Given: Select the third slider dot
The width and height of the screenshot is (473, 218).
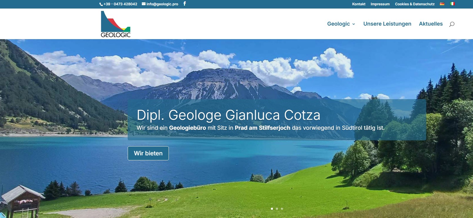Looking at the screenshot, I should coord(282,209).
